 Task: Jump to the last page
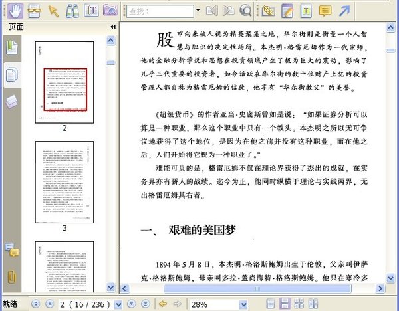(145, 304)
